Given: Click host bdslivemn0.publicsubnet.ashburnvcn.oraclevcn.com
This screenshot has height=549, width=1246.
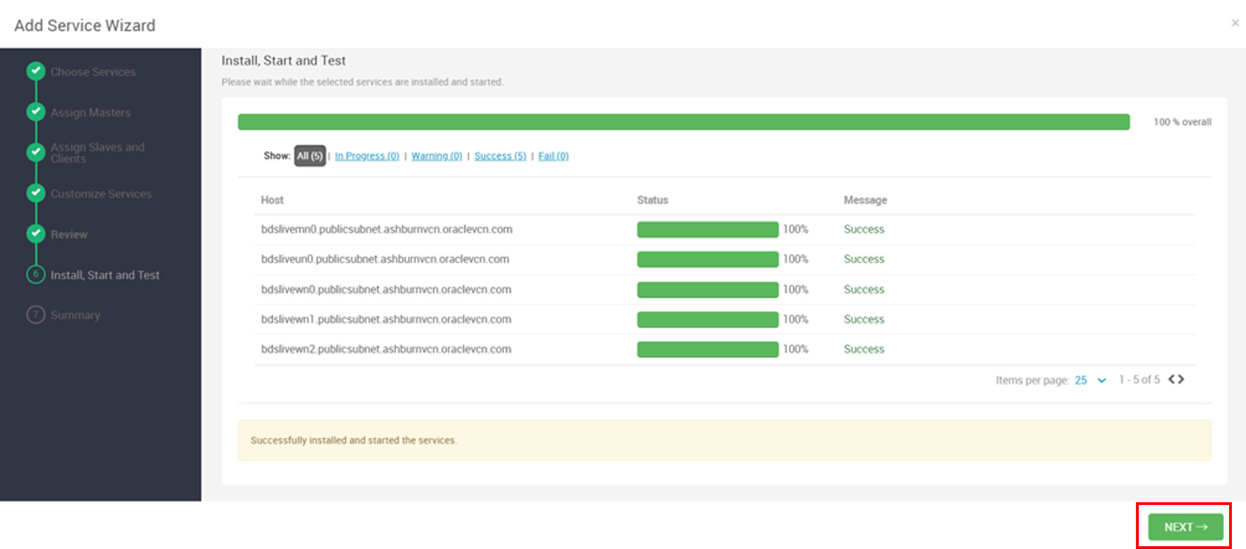Looking at the screenshot, I should click(x=387, y=229).
